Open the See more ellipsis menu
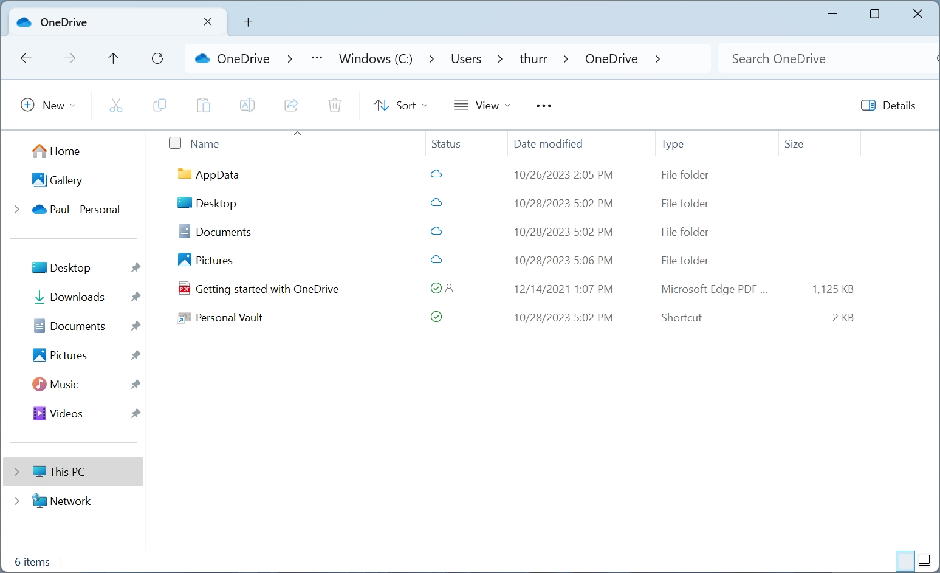 (544, 106)
